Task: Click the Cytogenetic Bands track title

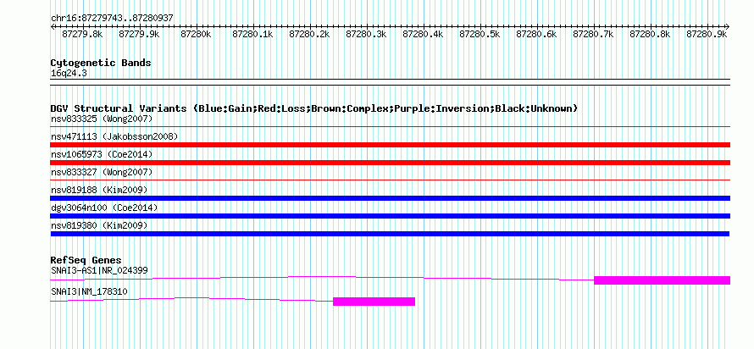Action: pyautogui.click(x=101, y=63)
